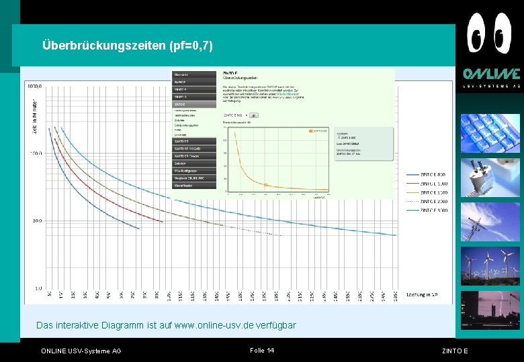
Task: Click the small embedded orange runtime chart
Action: [x=278, y=160]
